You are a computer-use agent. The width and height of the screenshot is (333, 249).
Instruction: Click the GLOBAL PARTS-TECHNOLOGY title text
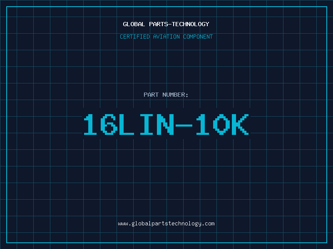coord(166,24)
